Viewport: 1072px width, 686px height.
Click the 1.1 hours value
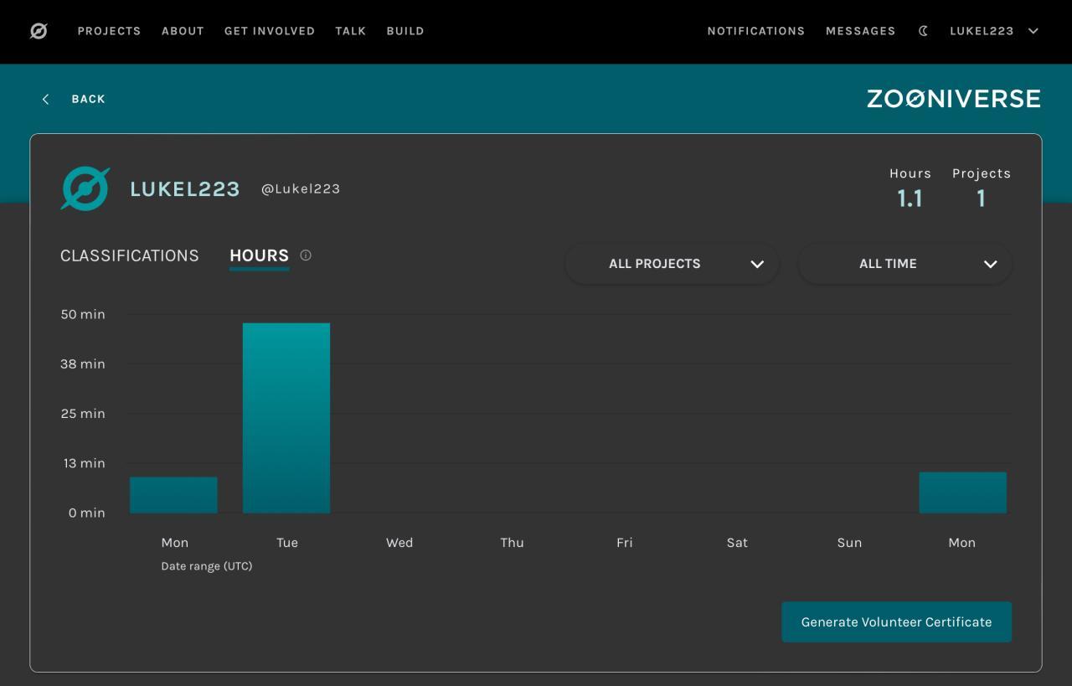(x=910, y=199)
